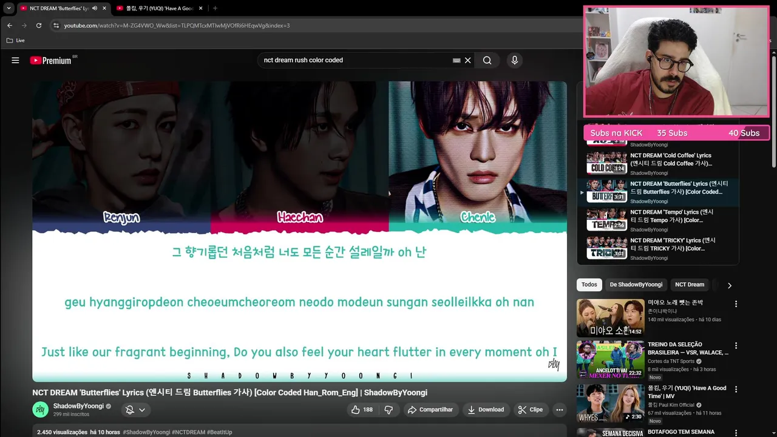The width and height of the screenshot is (777, 437).
Task: Play NCT DREAM 'TRICKY' Lyrics playlist item
Action: click(x=658, y=248)
